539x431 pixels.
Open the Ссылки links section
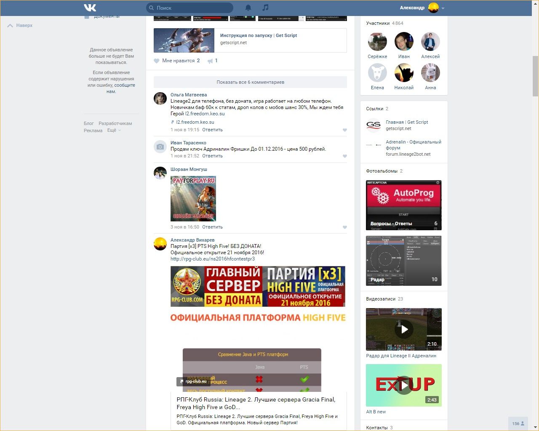coord(377,109)
